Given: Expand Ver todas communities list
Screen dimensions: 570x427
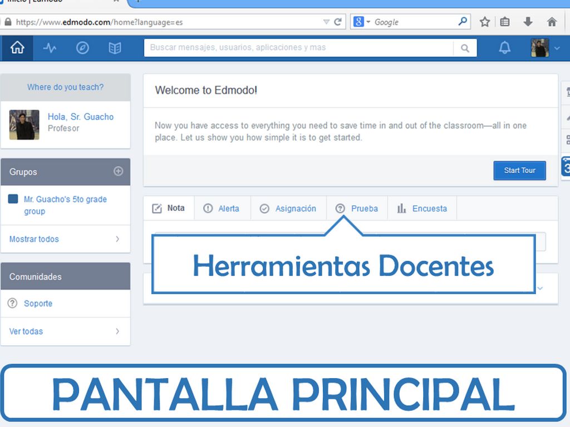Looking at the screenshot, I should (65, 331).
